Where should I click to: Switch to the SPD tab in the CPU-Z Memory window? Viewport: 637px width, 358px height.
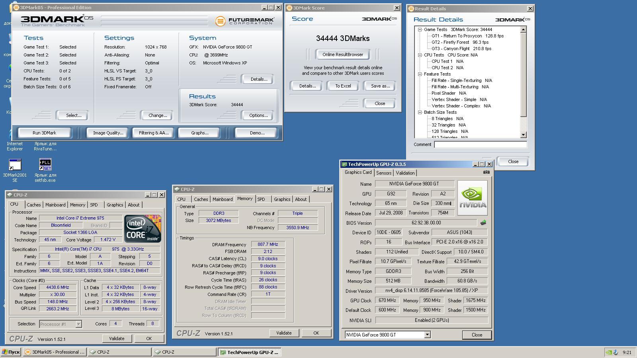tap(261, 199)
